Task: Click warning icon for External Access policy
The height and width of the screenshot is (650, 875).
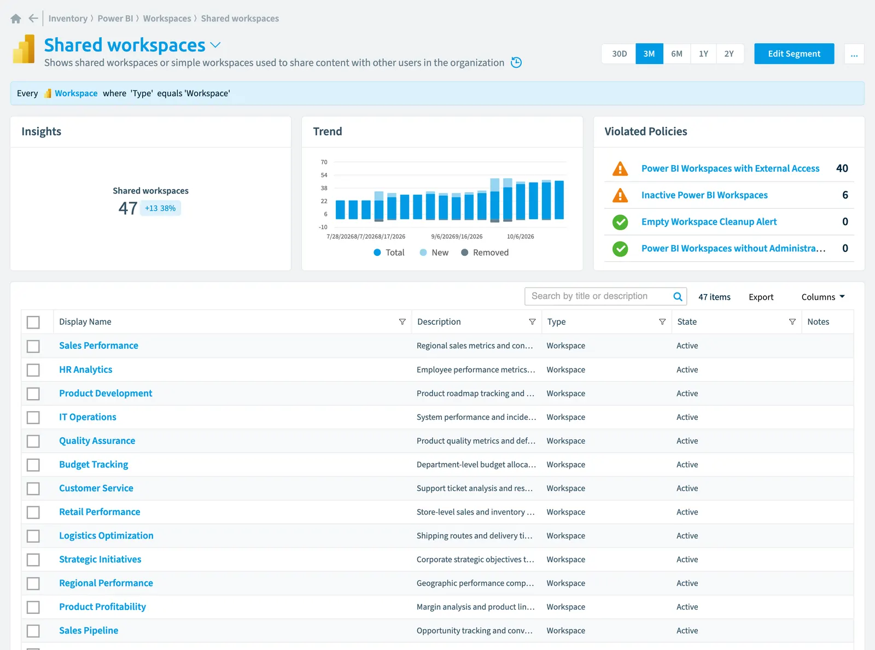Action: [x=620, y=168]
